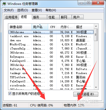Screen dimensions: 106x110
Task: Click the 18,820 K memory value
Action: [x=66, y=40]
